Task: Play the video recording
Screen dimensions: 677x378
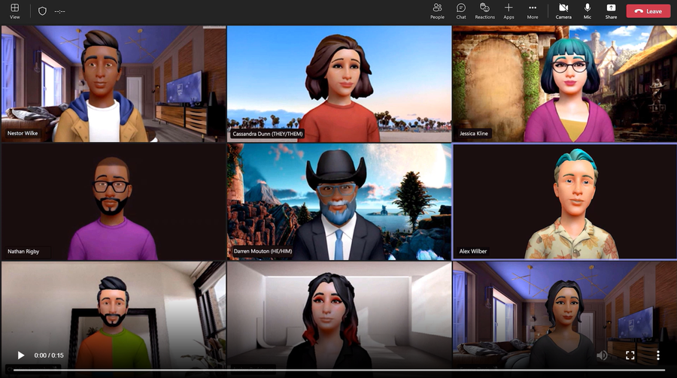Action: tap(20, 355)
